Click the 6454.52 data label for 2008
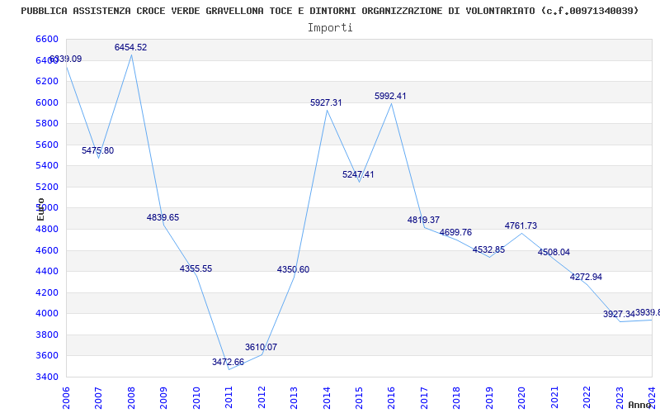The image size is (660, 413). (131, 47)
